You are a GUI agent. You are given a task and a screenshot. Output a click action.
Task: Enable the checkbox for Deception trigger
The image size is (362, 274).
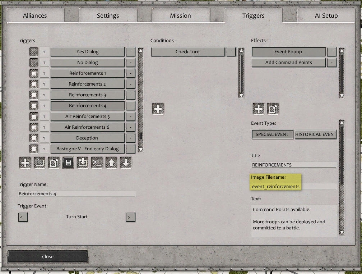pyautogui.click(x=33, y=138)
